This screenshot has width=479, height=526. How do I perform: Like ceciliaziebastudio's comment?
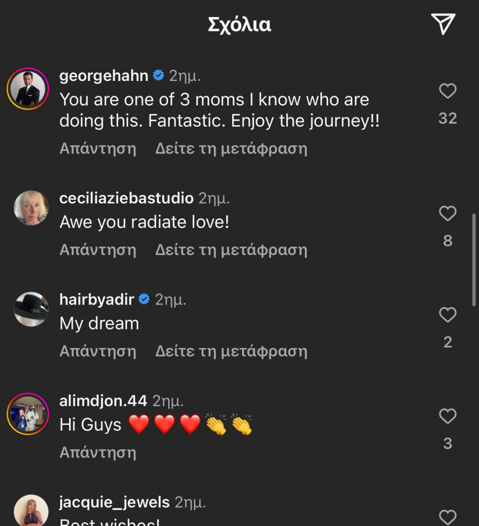448,213
